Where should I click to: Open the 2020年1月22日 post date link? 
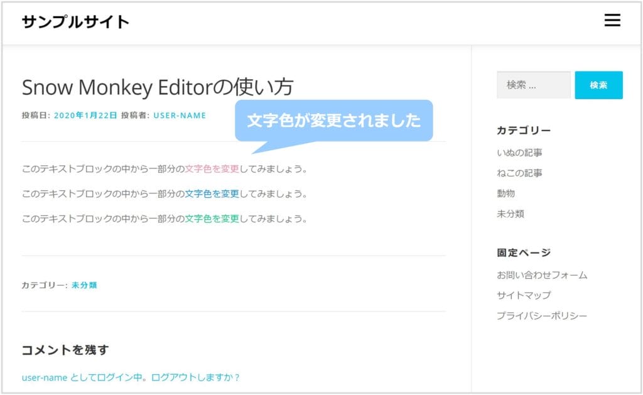pyautogui.click(x=85, y=116)
